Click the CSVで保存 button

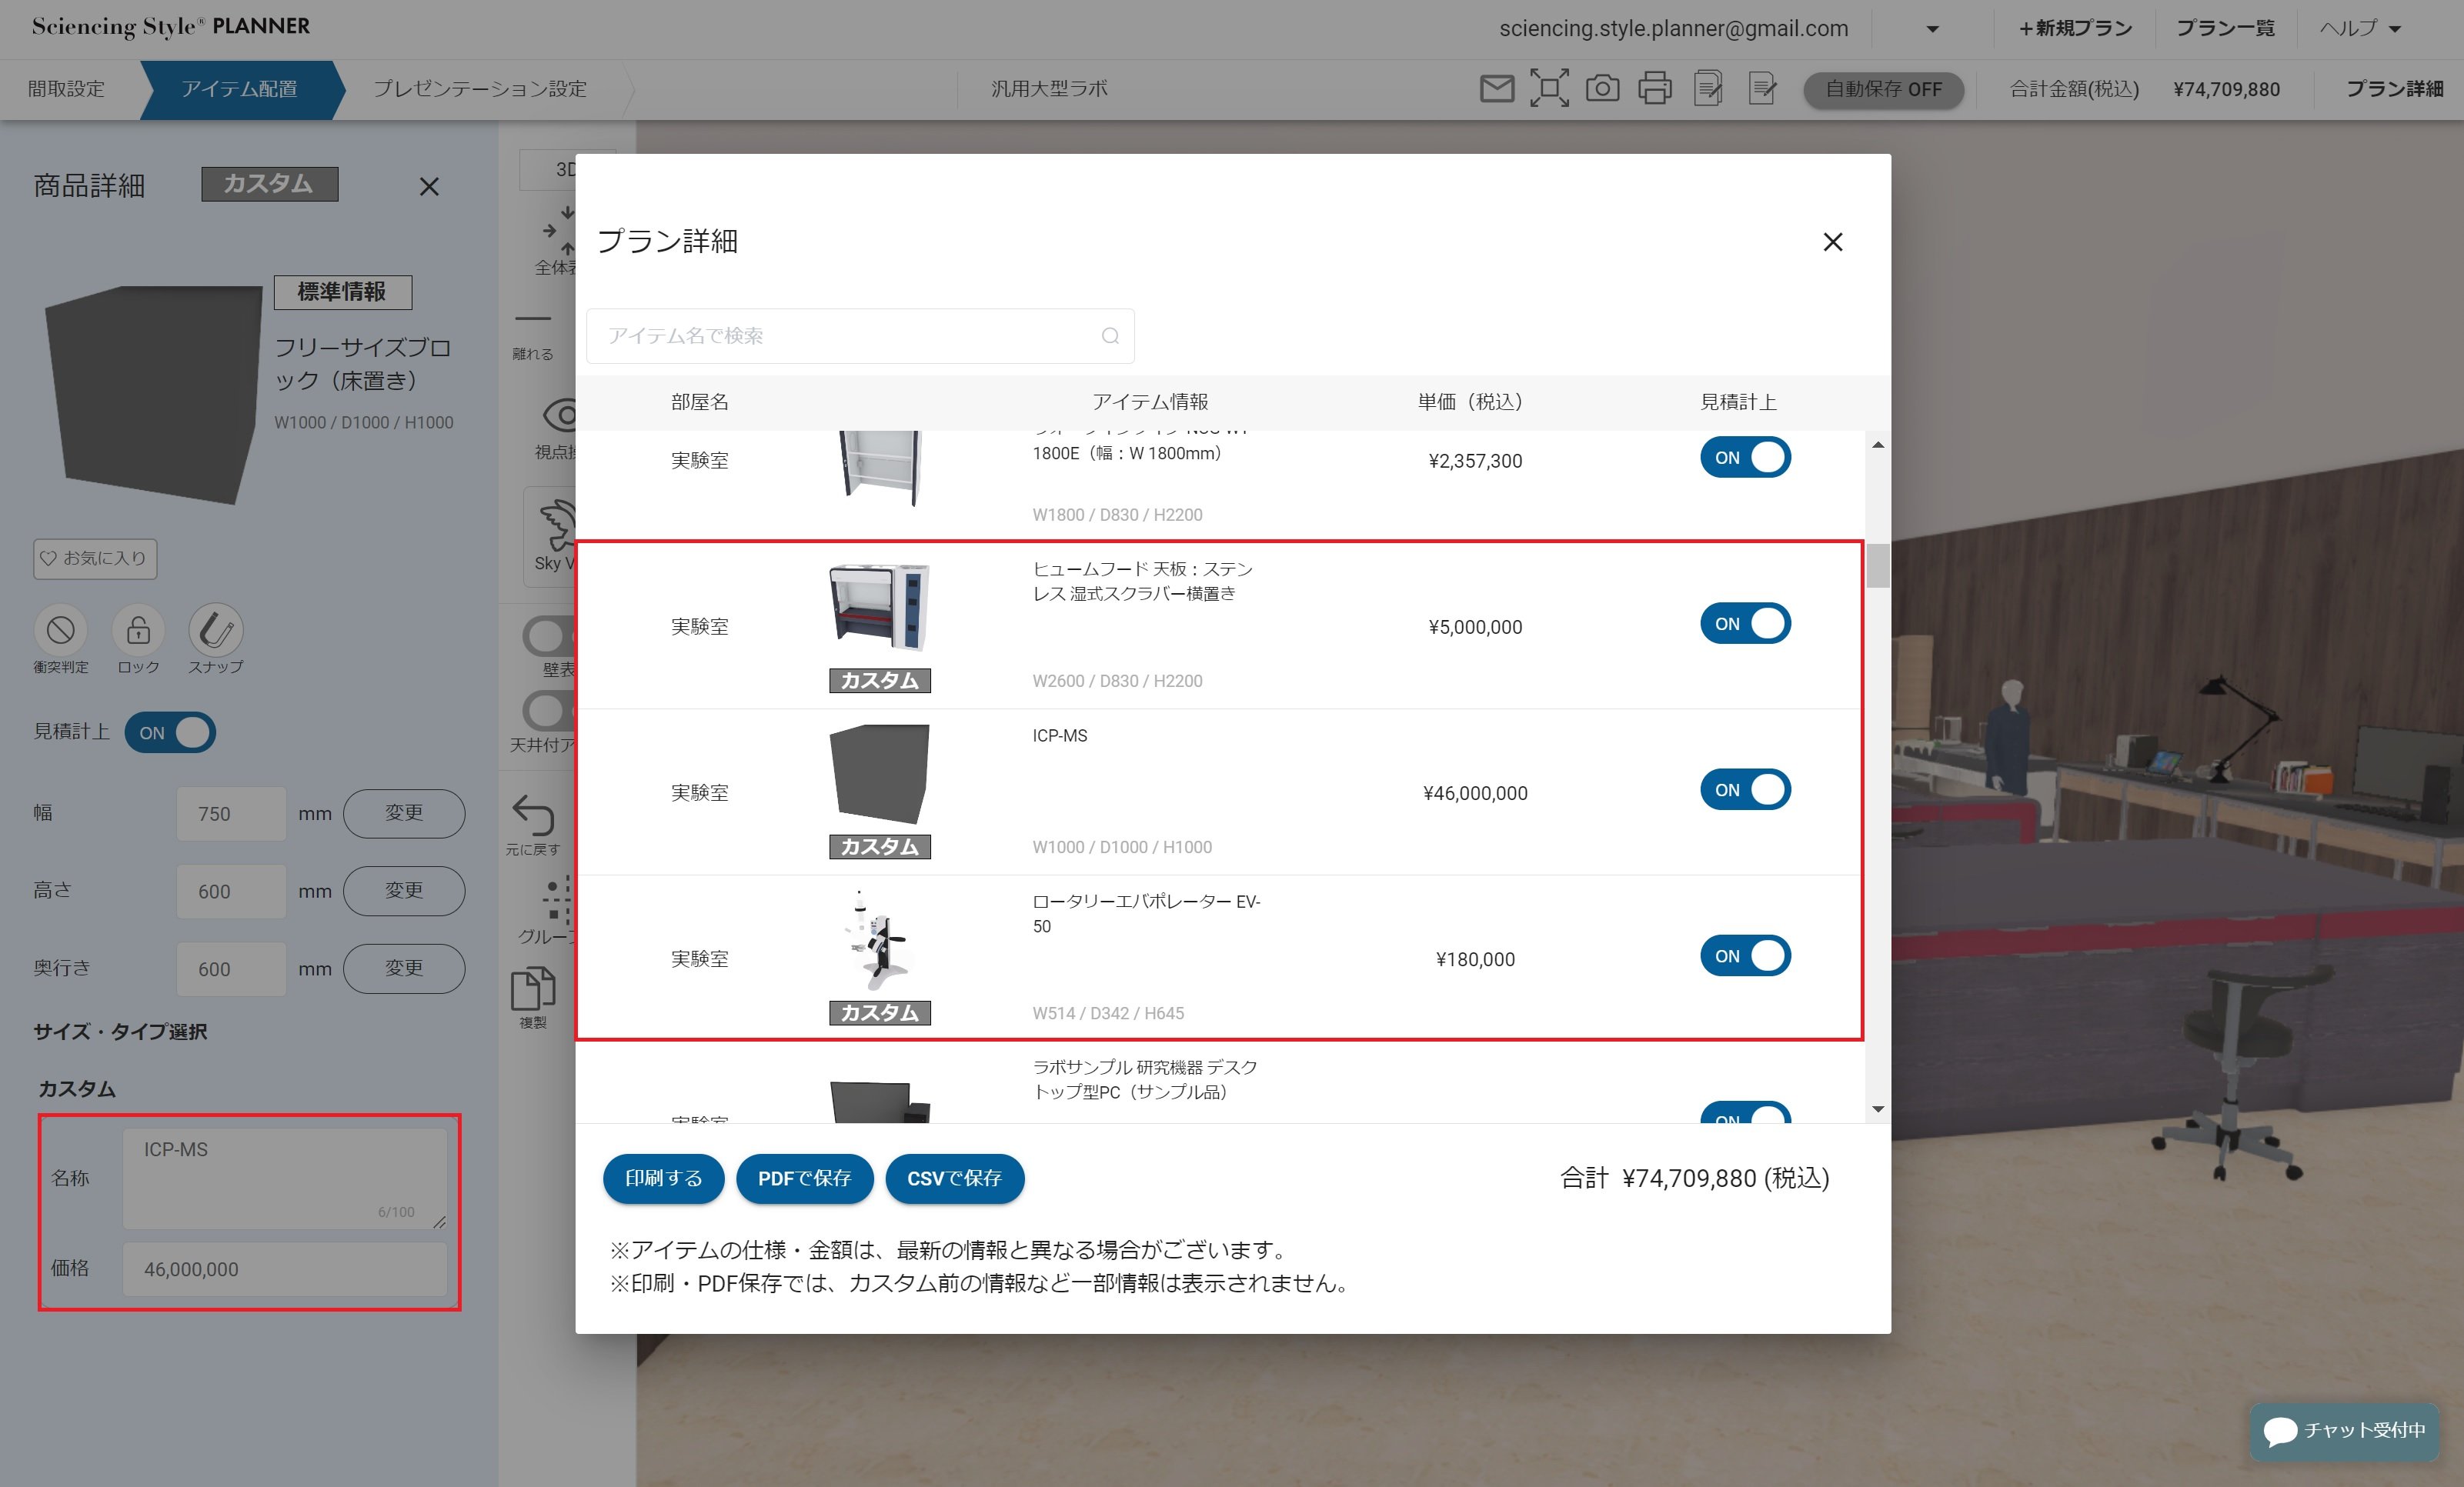[954, 1179]
